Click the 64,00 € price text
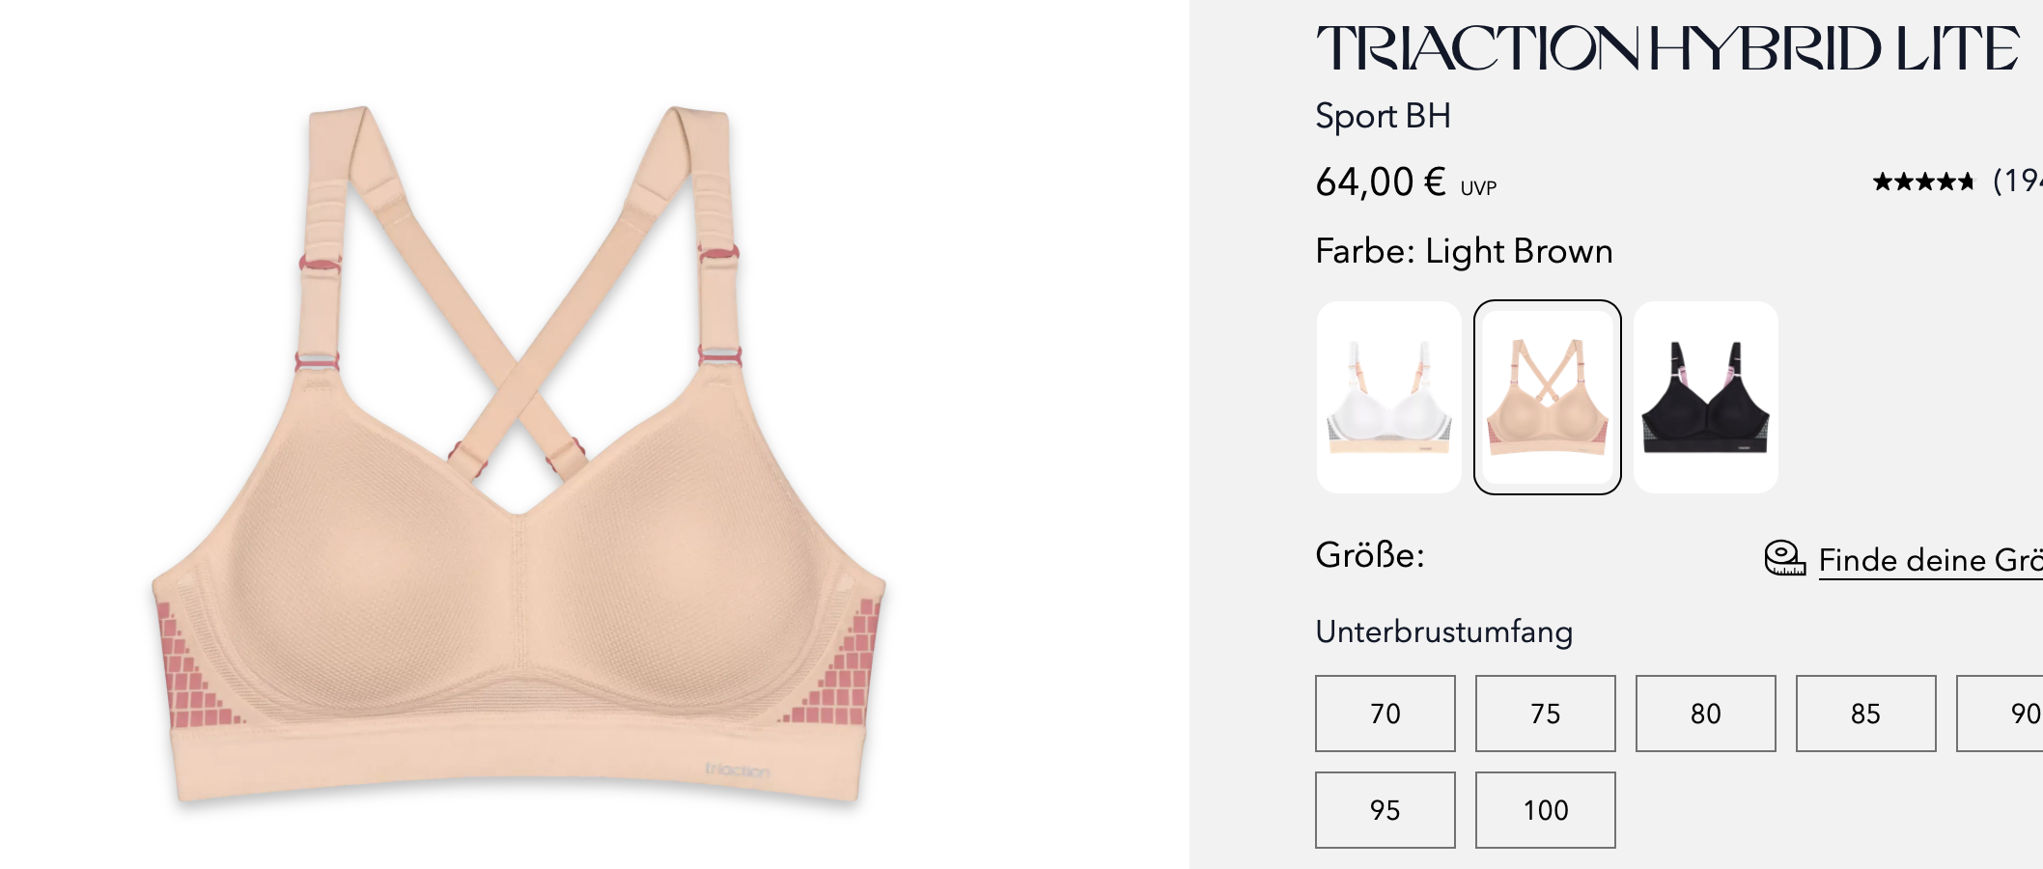 point(1381,182)
